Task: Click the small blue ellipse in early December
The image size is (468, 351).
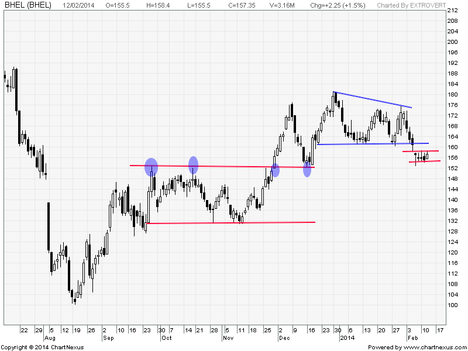Action: click(276, 170)
